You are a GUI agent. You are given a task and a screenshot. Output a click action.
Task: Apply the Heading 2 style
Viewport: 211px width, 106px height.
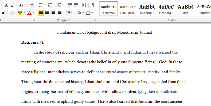(x=166, y=9)
